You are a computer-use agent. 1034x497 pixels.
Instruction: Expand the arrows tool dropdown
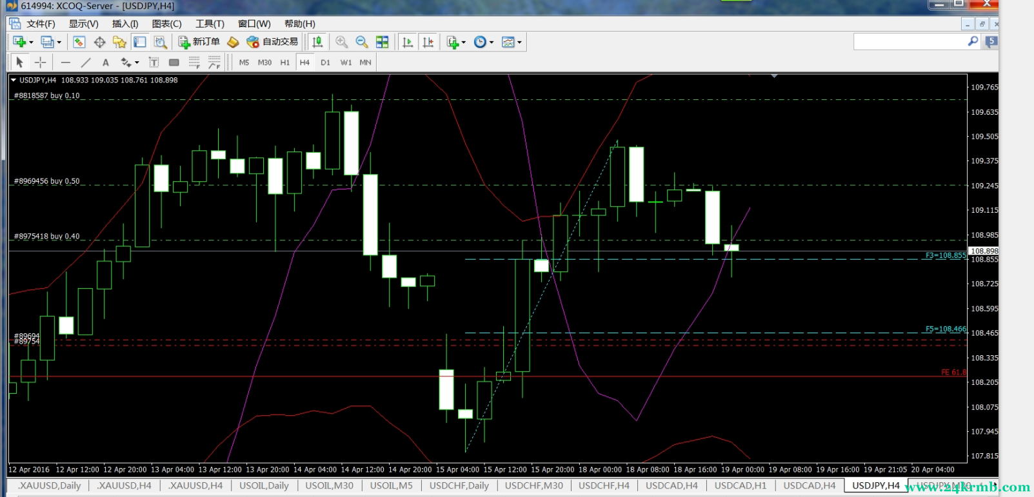coord(137,63)
